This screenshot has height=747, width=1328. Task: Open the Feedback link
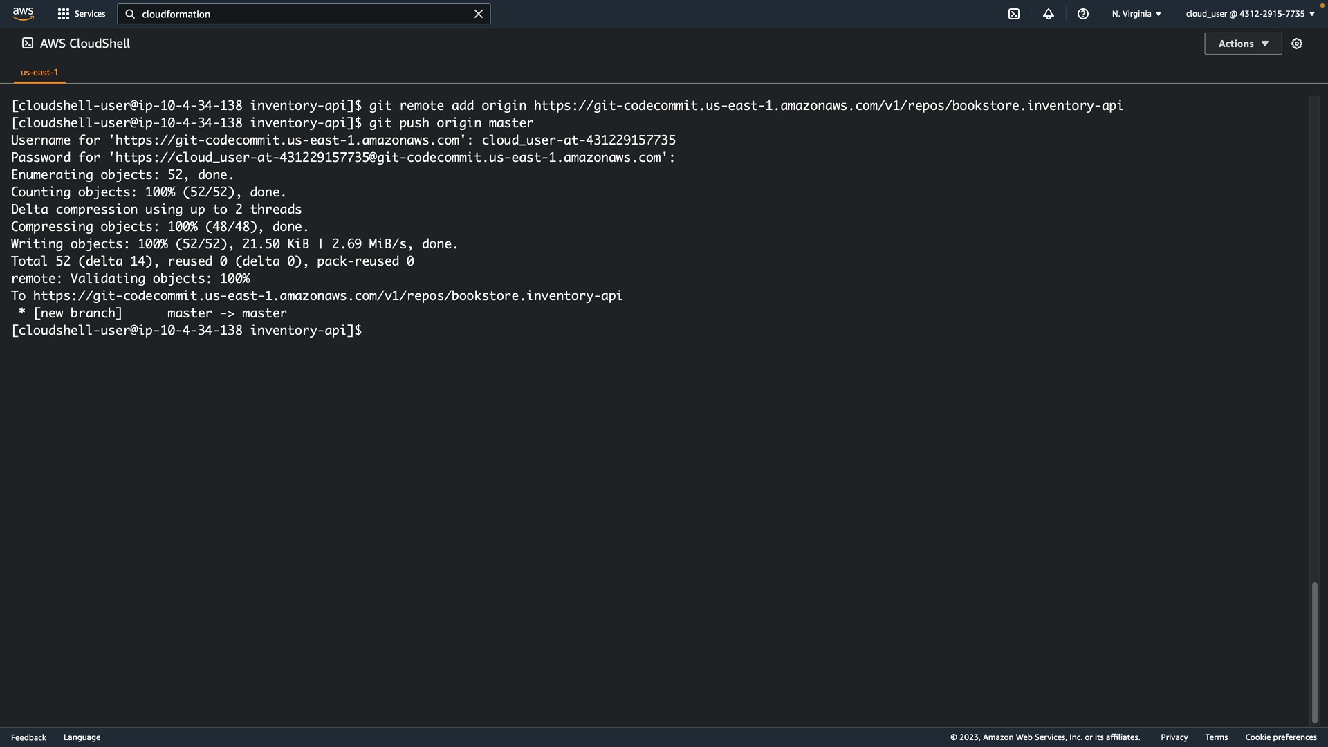pos(28,737)
